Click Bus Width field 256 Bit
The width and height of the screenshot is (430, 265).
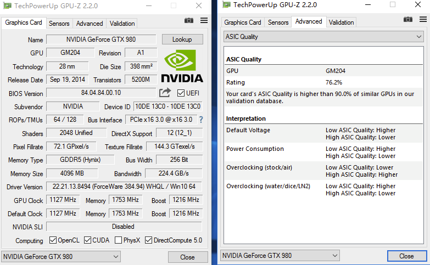pos(180,160)
